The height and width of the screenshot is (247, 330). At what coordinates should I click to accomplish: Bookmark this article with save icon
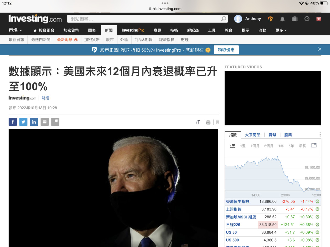tap(217, 122)
